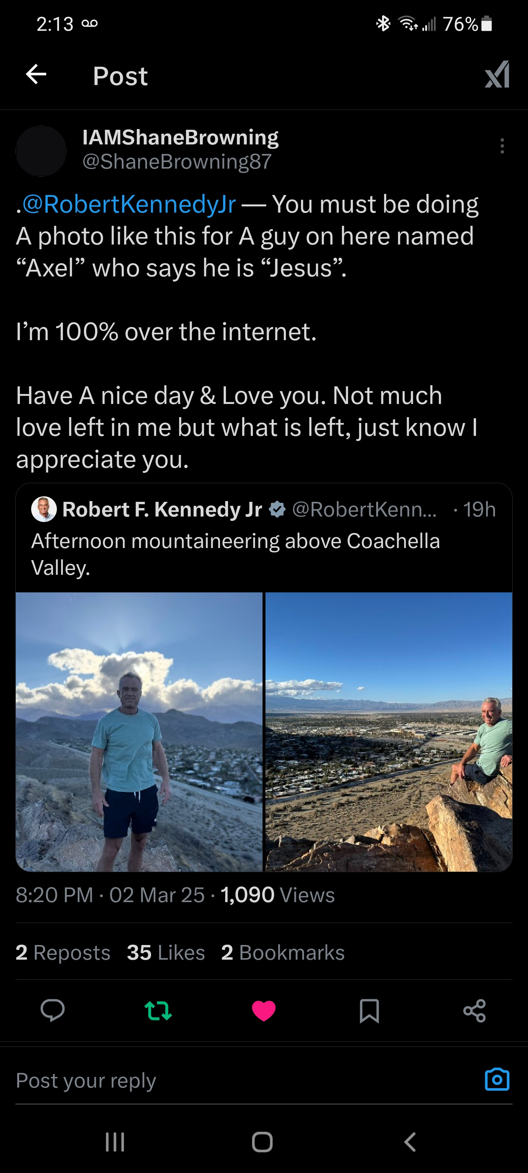This screenshot has height=1173, width=528.
Task: Attach a photo with the camera icon
Action: click(x=496, y=1079)
